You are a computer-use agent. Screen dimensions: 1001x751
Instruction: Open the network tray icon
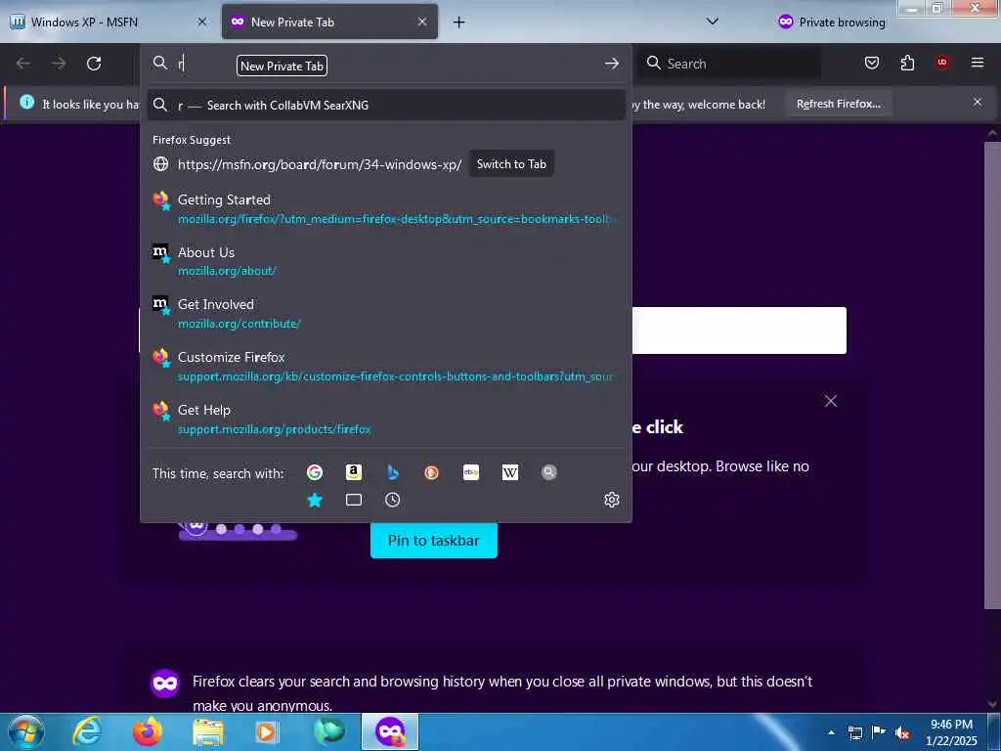(855, 732)
